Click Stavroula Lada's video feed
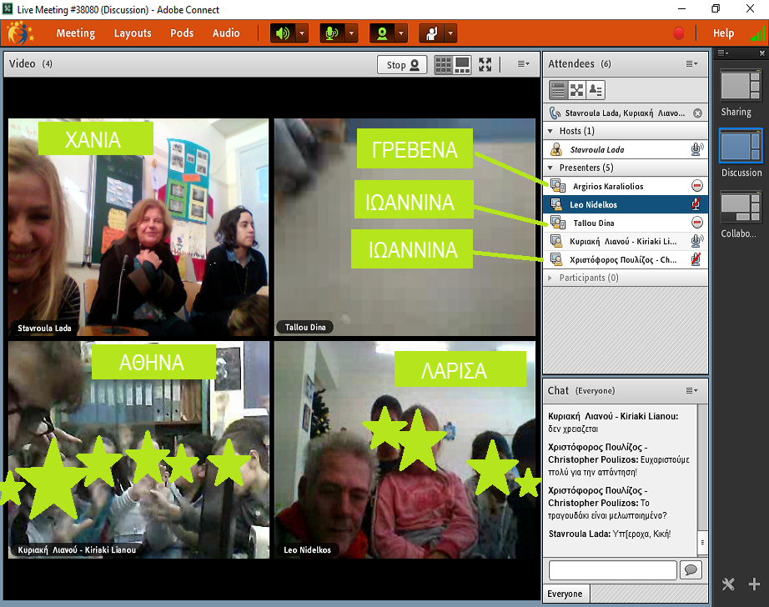The height and width of the screenshot is (607, 769). [138, 227]
